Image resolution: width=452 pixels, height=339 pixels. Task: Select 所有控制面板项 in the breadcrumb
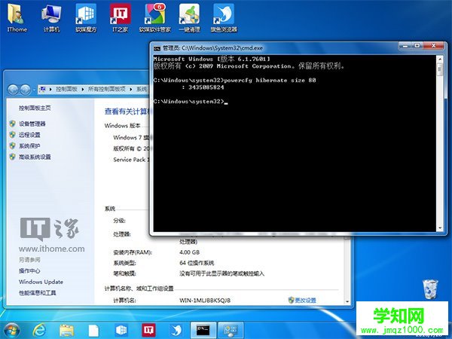click(107, 89)
